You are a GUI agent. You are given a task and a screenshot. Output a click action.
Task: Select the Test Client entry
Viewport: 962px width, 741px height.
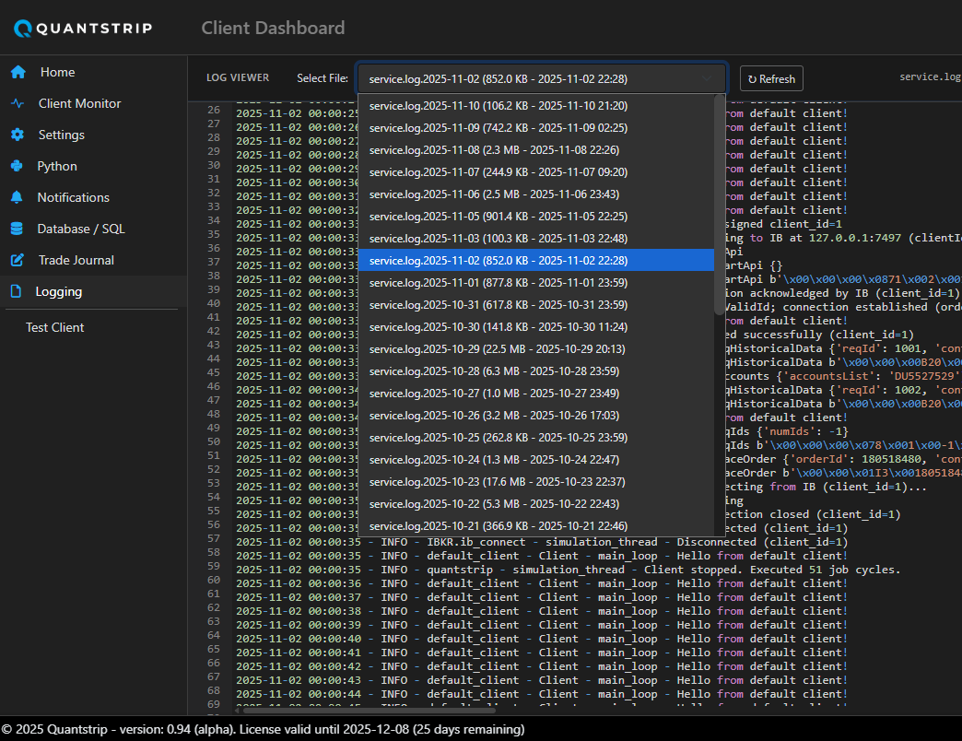tap(54, 327)
